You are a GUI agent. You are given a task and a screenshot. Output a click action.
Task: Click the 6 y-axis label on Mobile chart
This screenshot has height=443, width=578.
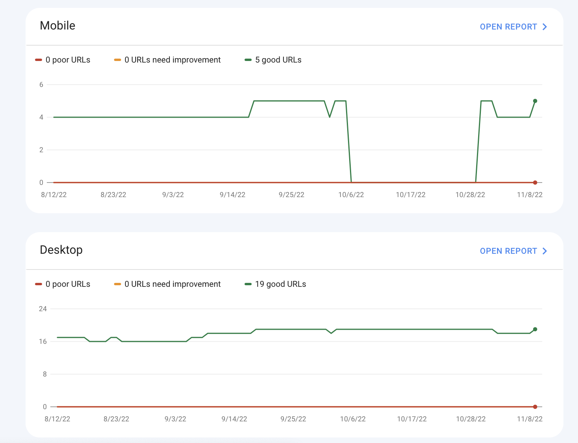tap(41, 85)
